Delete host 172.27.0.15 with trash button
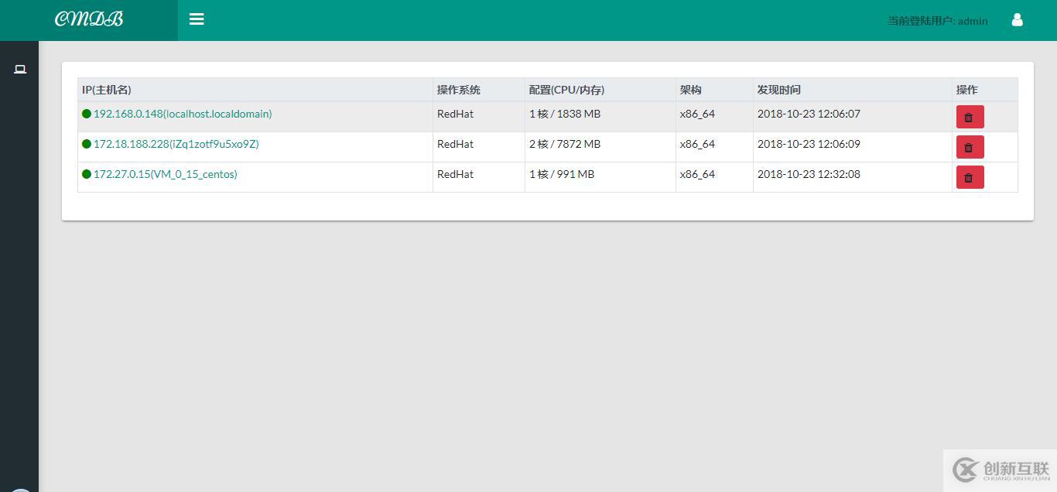Screen dimensions: 1057x492 969,177
